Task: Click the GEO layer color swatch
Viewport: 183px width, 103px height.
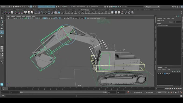Action: (x=165, y=74)
